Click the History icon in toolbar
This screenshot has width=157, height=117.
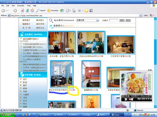(x=62, y=11)
